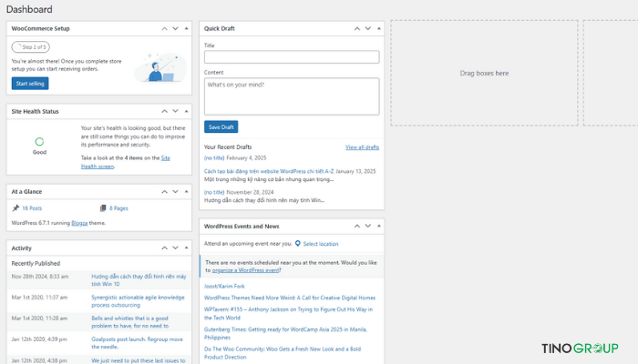This screenshot has height=364, width=638.
Task: Click the Select location link
Action: [x=321, y=244]
